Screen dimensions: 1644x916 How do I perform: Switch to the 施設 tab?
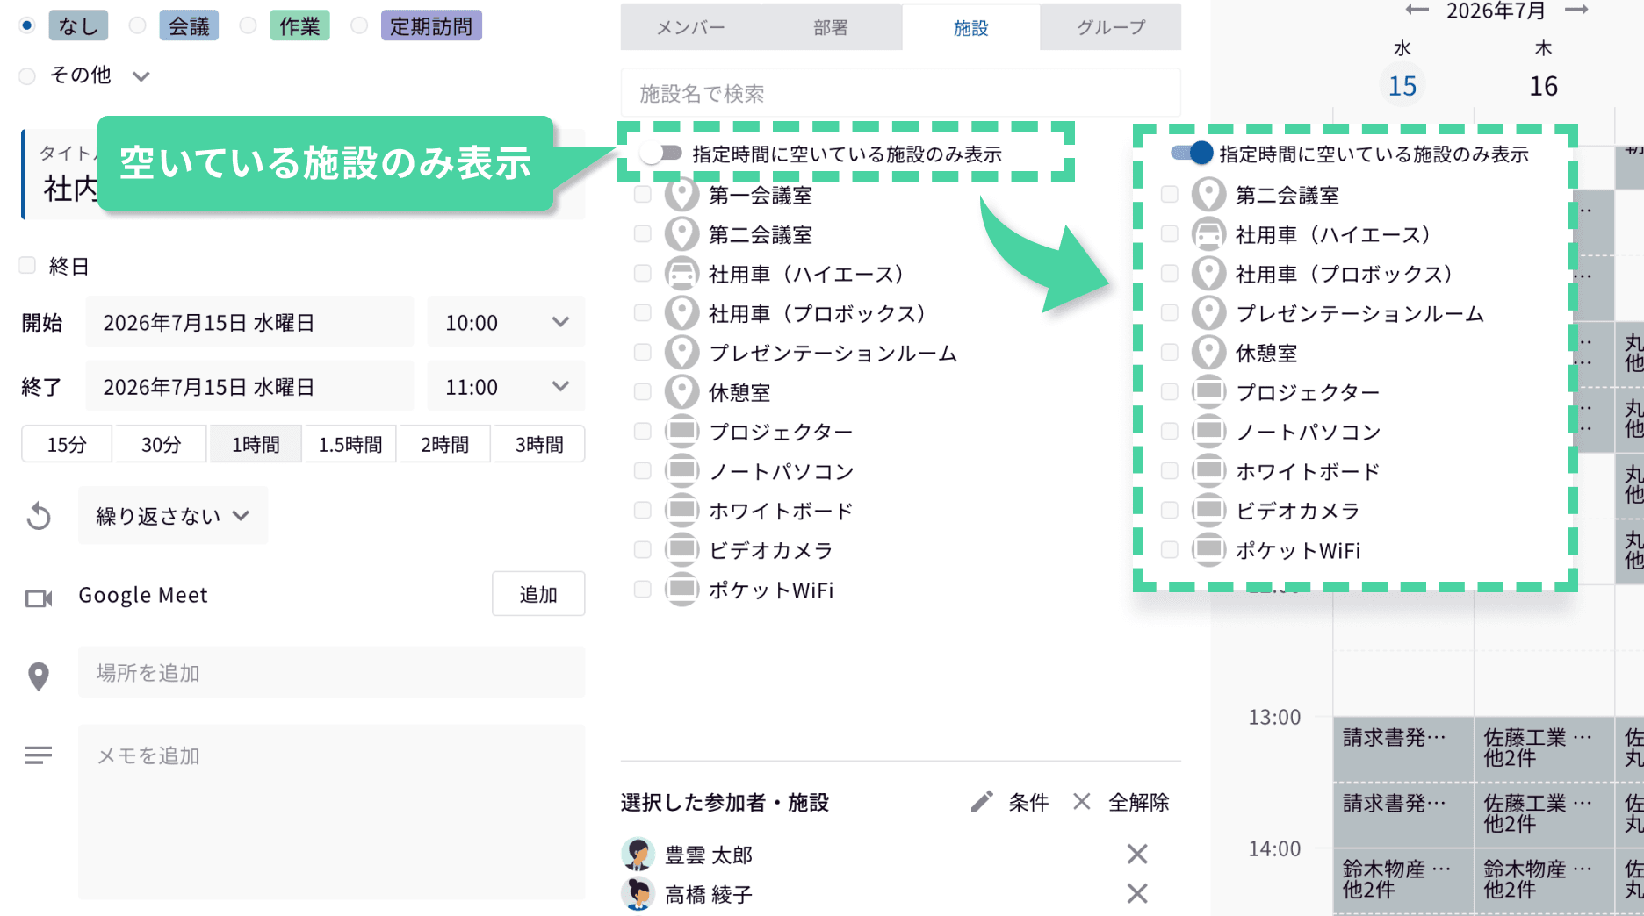click(971, 27)
